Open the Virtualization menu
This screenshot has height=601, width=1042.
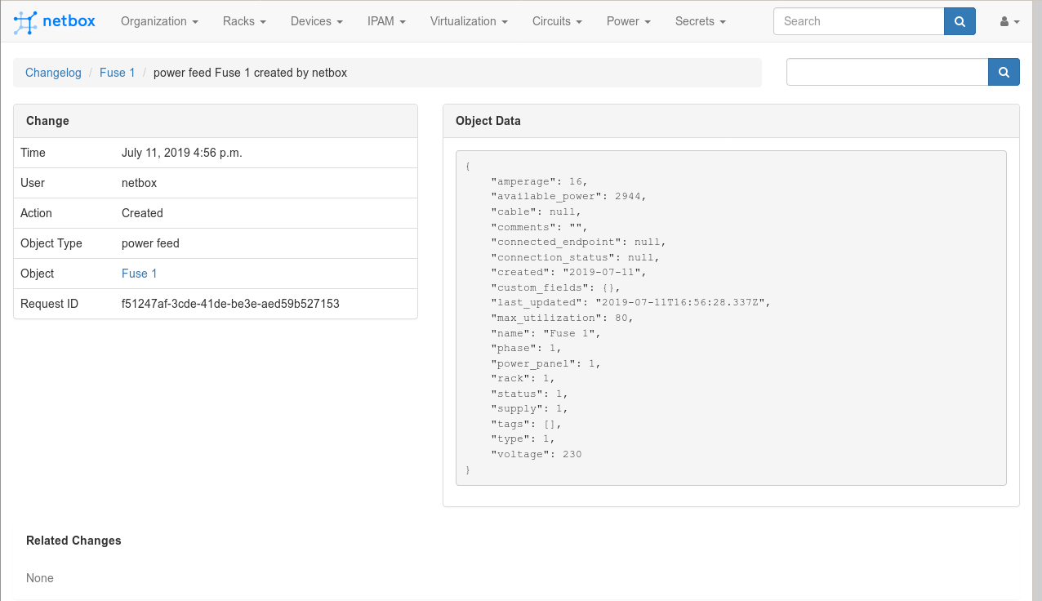[x=469, y=21]
